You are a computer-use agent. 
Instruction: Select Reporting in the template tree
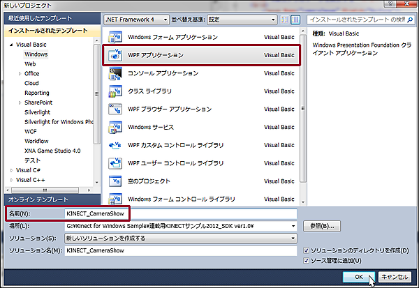tap(37, 93)
